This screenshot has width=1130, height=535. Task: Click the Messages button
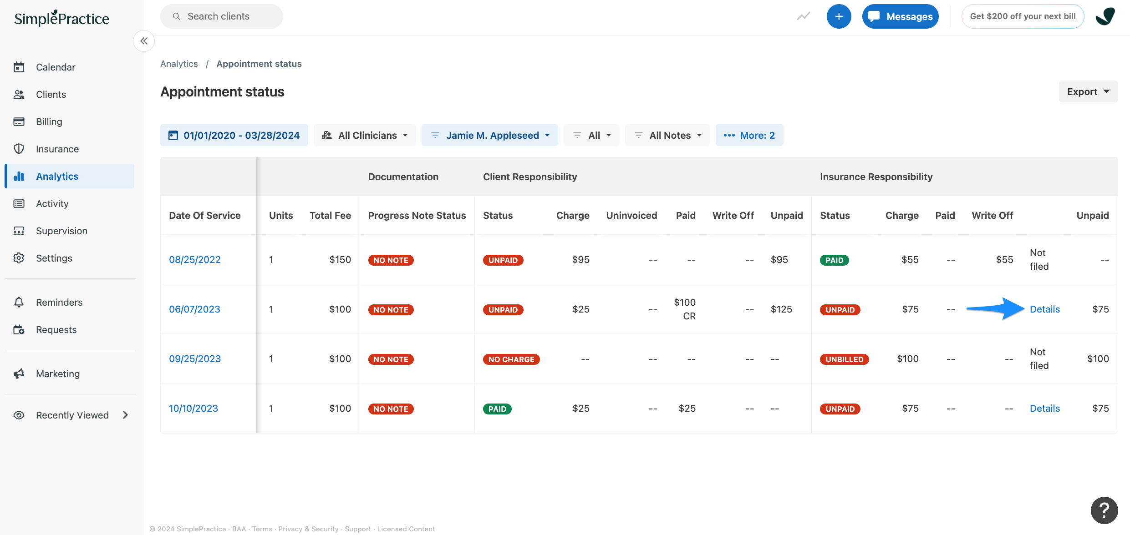pos(900,16)
